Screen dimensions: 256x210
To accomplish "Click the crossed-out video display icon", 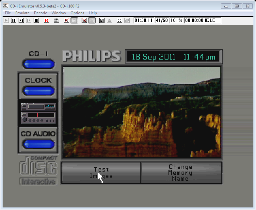I will tap(84, 20).
